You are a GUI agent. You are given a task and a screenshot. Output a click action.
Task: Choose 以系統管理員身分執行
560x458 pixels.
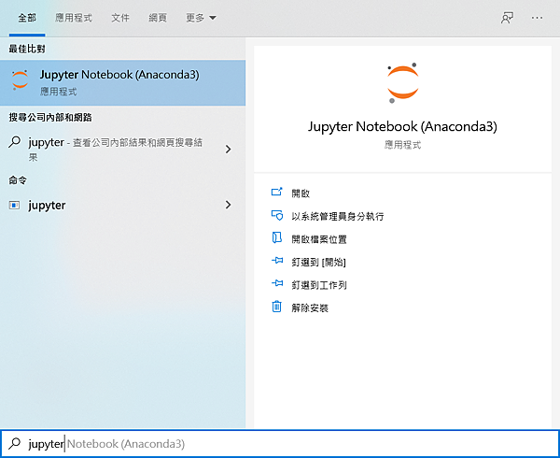click(x=338, y=216)
